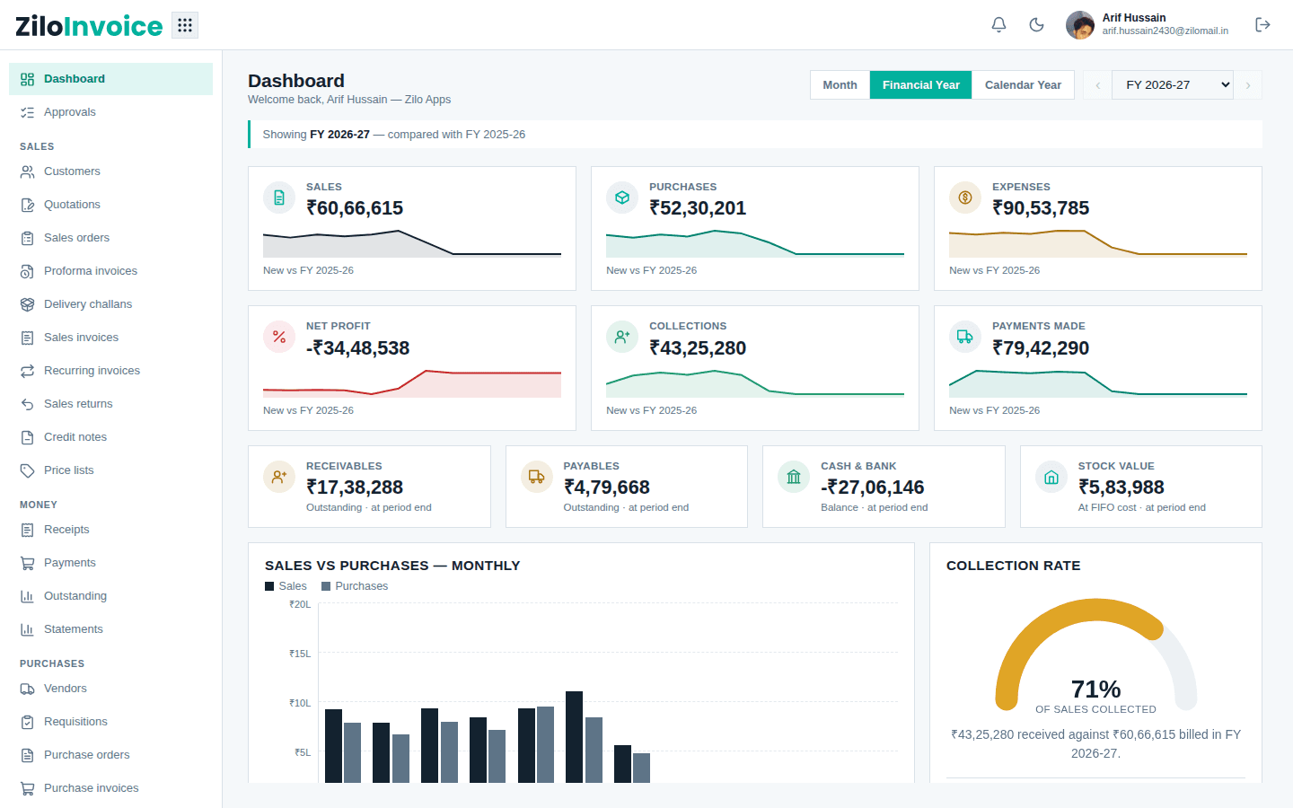Open Quotations from sidebar
The height and width of the screenshot is (808, 1293).
[110, 205]
